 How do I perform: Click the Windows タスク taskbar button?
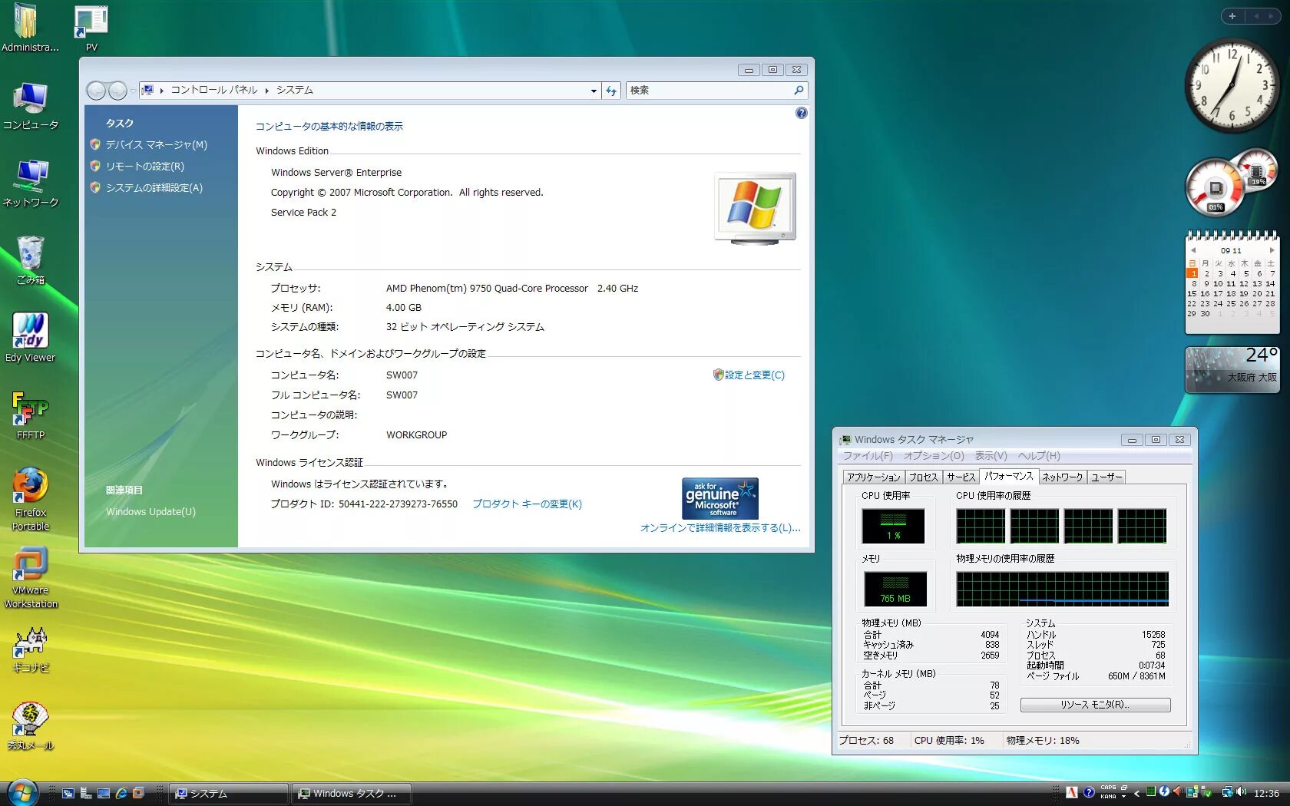click(351, 793)
